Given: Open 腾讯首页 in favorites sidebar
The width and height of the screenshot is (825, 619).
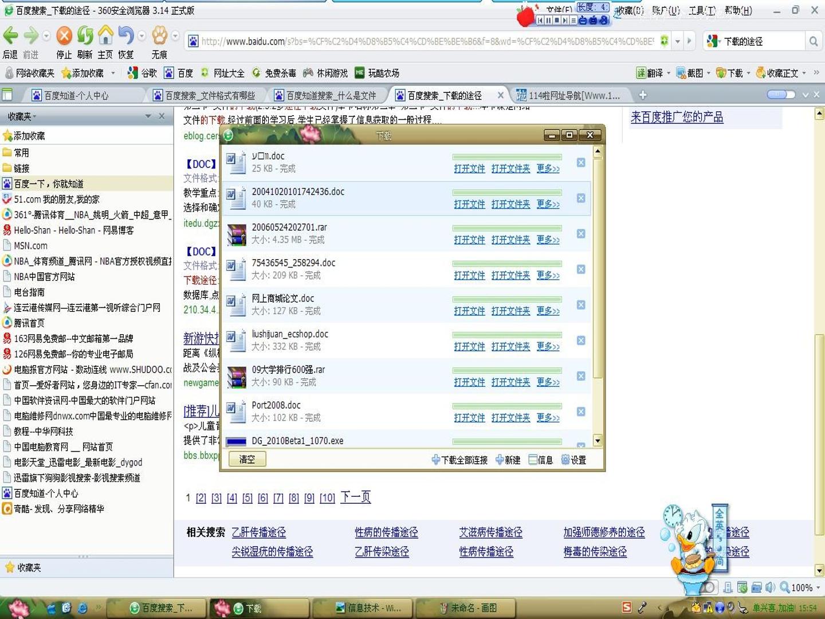Looking at the screenshot, I should (23, 323).
